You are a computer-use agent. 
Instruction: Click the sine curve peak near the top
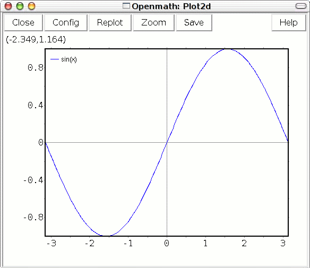pos(227,49)
